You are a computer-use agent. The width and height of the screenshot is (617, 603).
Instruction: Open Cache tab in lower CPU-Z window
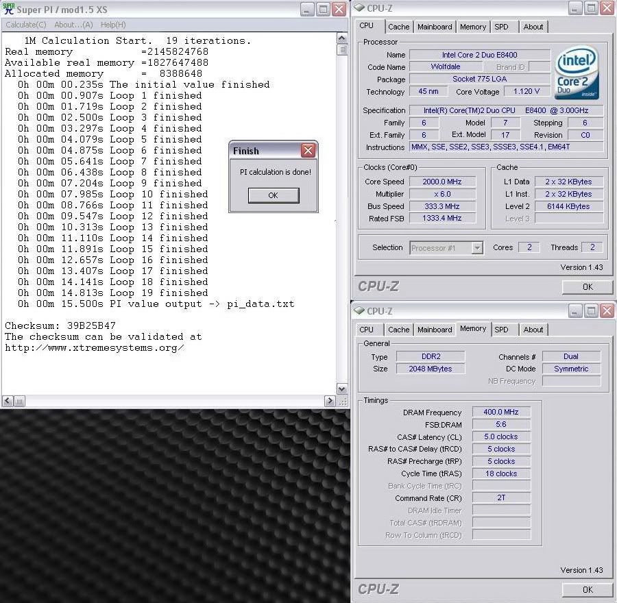(x=398, y=330)
